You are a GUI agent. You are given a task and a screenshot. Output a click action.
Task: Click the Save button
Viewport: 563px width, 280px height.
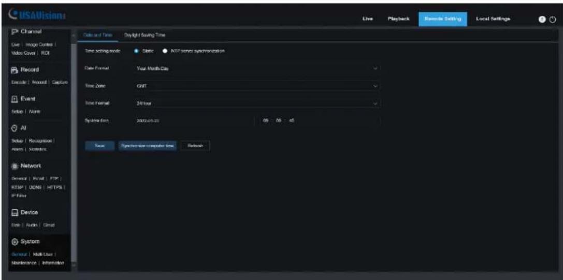99,146
